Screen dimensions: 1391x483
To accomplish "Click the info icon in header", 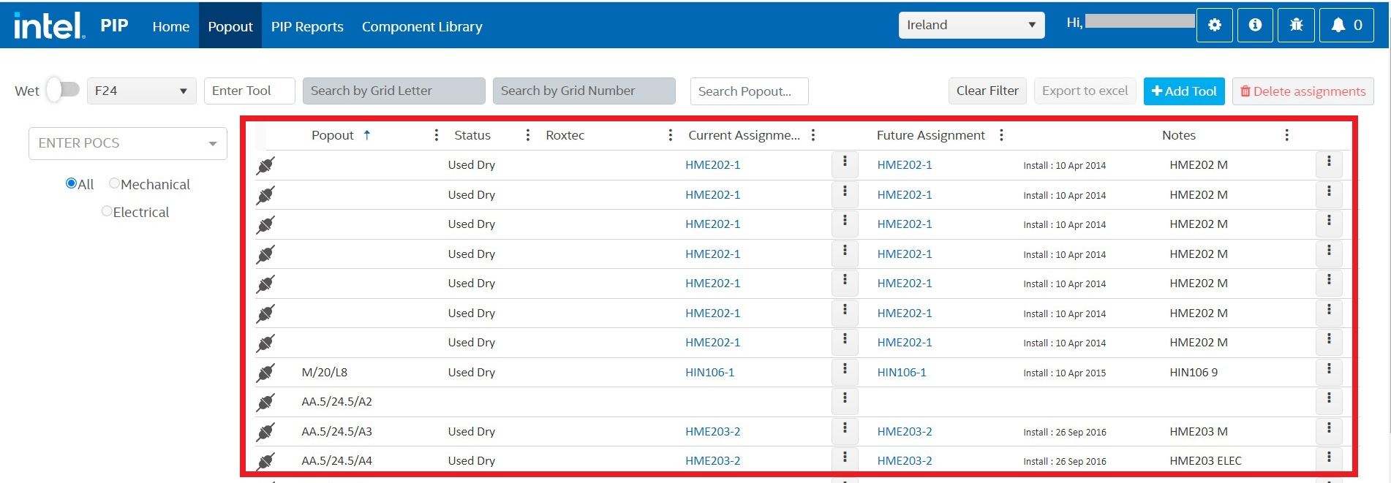I will click(1255, 26).
